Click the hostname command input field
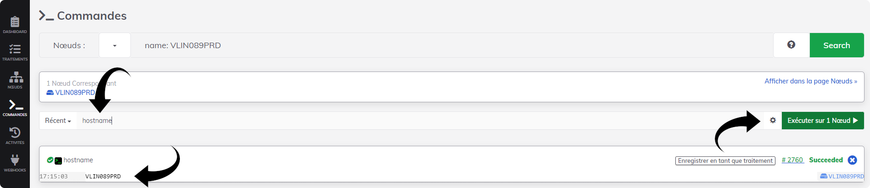Image resolution: width=870 pixels, height=188 pixels. pyautogui.click(x=420, y=121)
